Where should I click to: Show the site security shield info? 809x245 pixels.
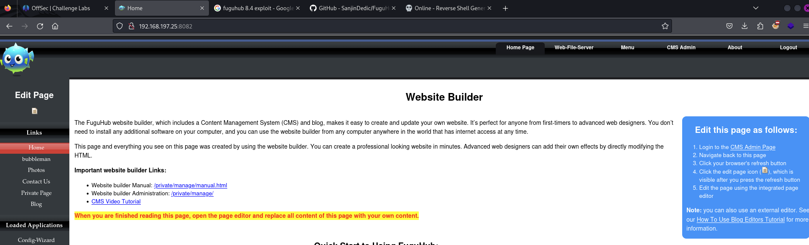(120, 26)
